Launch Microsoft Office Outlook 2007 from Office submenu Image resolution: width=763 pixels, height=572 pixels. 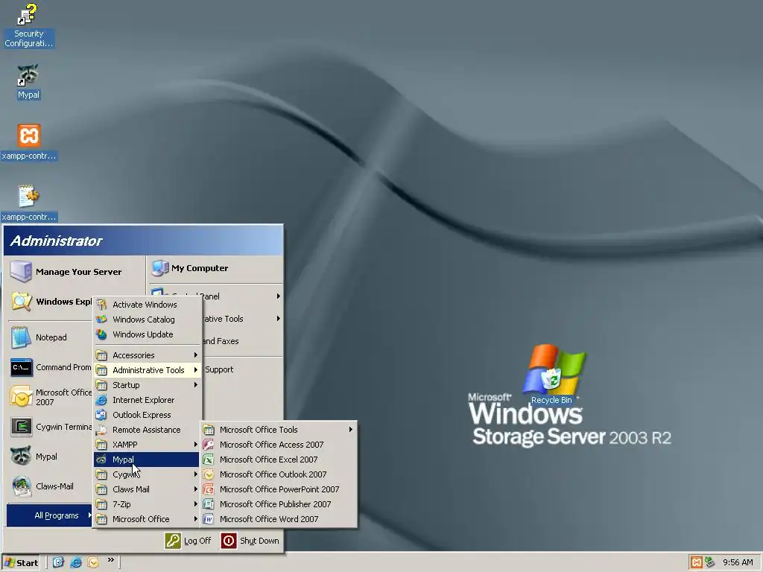click(279, 474)
